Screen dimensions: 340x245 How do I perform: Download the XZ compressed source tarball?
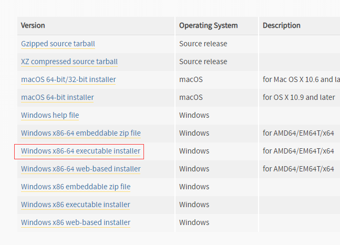click(x=69, y=62)
